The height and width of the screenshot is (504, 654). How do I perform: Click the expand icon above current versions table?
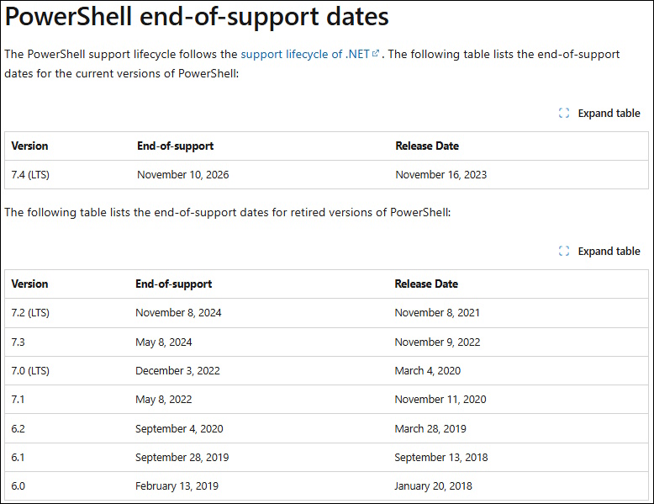(564, 113)
